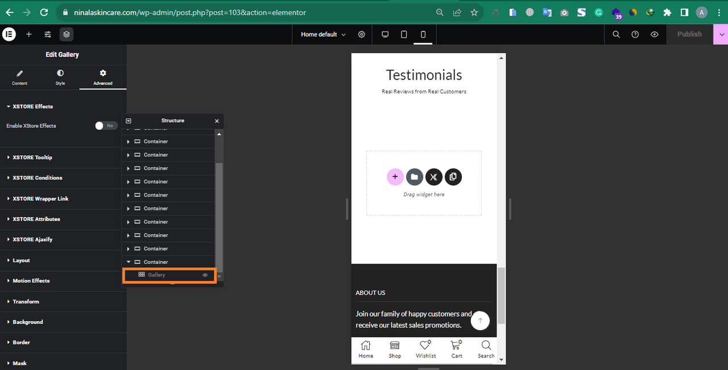This screenshot has width=728, height=370.
Task: Click Chrome profile avatar A
Action: click(x=701, y=12)
